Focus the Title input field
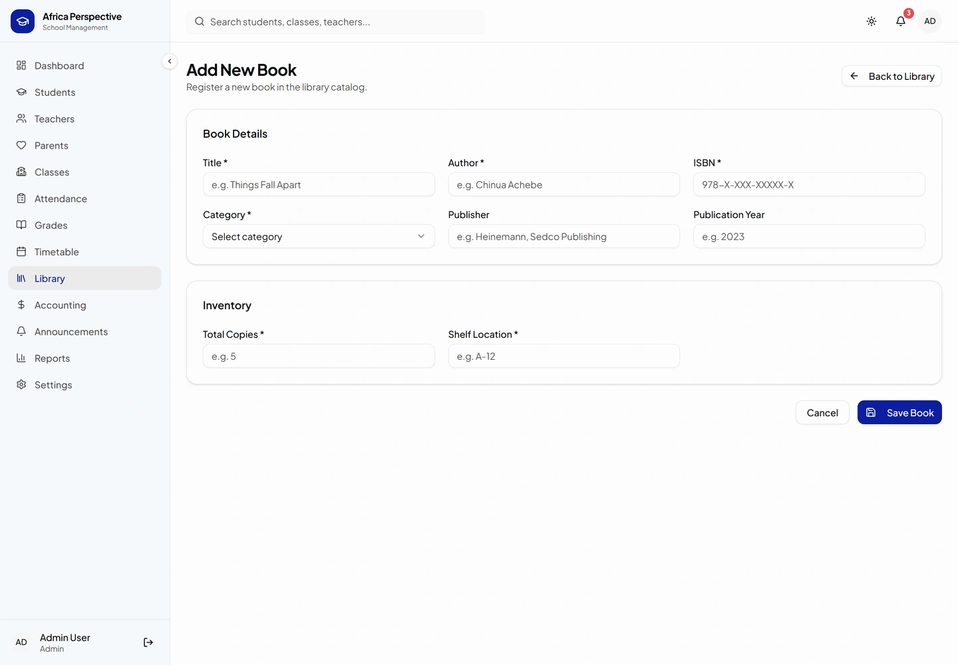The width and height of the screenshot is (958, 665). pos(319,184)
